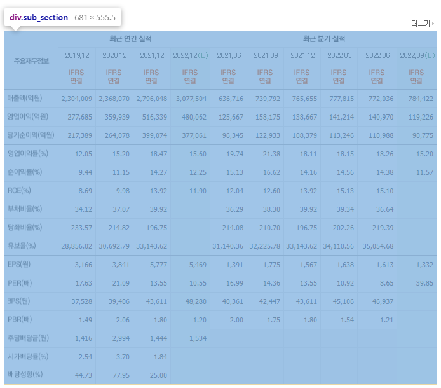Select the PBR(배) row label
This screenshot has height=388, width=441.
(x=20, y=319)
